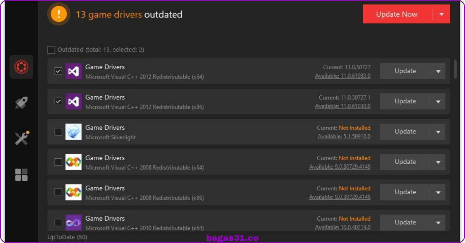
Task: Click the Visual C++ 2012 (x86) icon
Action: [x=74, y=101]
